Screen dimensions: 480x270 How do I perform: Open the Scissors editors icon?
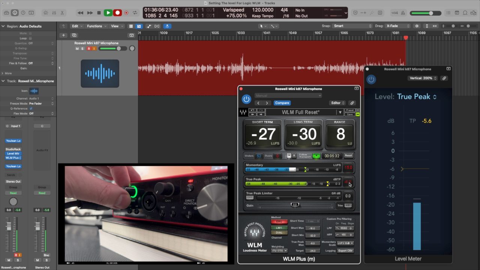[62, 13]
